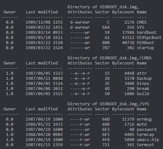
Task: Click the termset file entry
Action: tap(145, 145)
